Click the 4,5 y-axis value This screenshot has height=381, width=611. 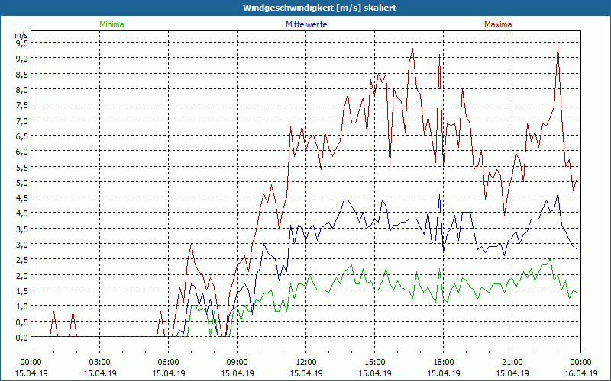click(22, 198)
